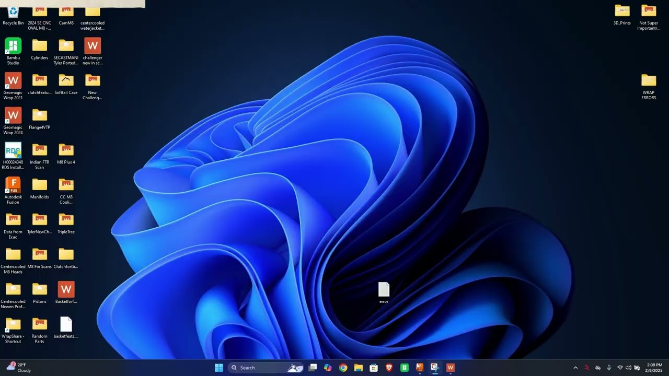Select the Manifolds folder
The image size is (669, 376).
point(40,189)
